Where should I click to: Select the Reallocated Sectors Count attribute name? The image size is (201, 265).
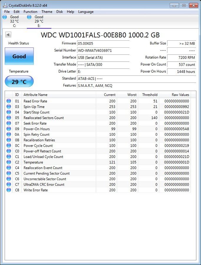[44, 117]
